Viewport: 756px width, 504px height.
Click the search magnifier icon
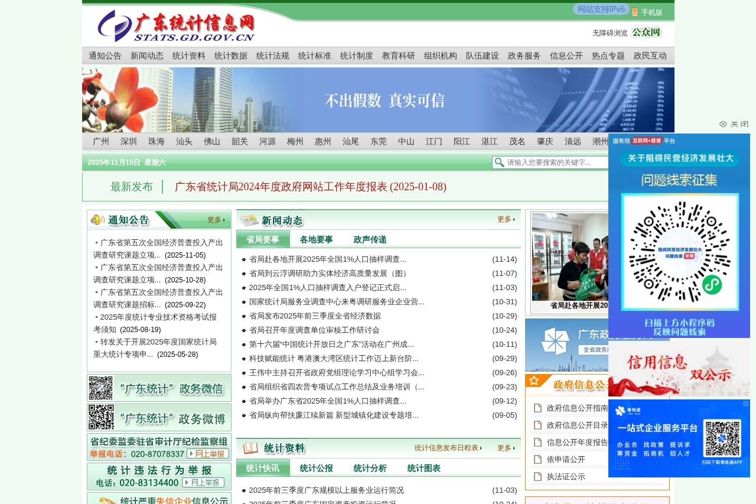500,162
